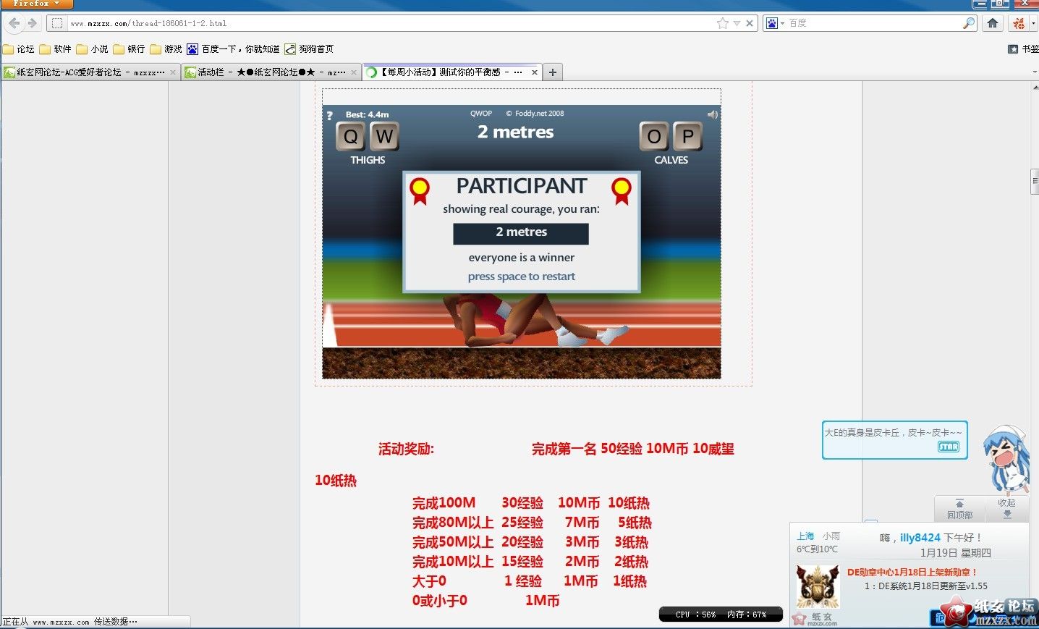Screen dimensions: 1039x629
Task: Collapse the panel with 收起 button
Action: point(1006,509)
